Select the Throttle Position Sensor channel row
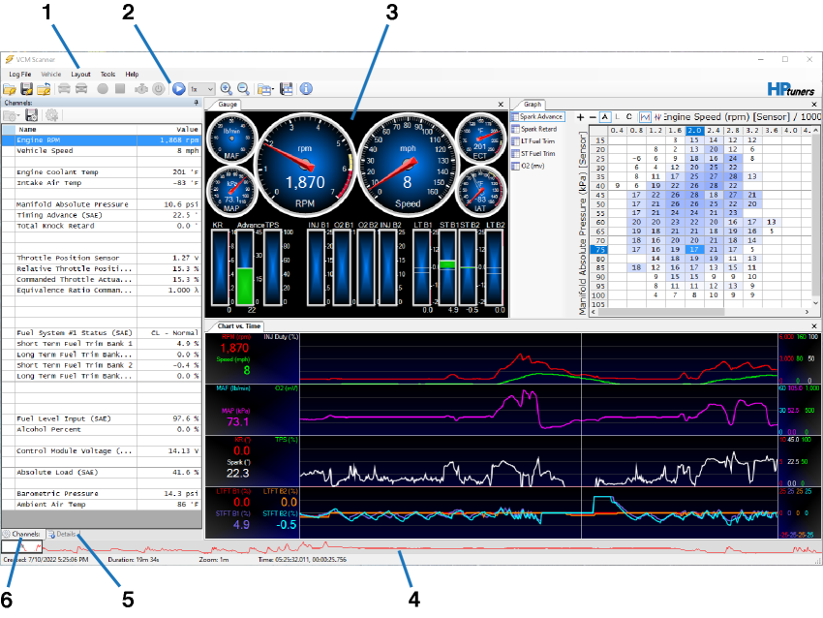This screenshot has height=618, width=823. click(x=102, y=258)
